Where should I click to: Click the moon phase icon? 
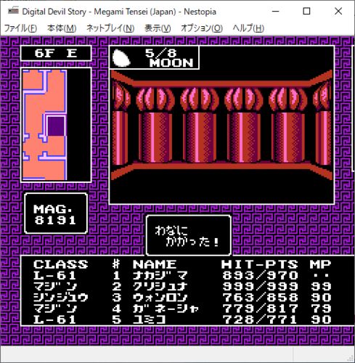click(121, 58)
